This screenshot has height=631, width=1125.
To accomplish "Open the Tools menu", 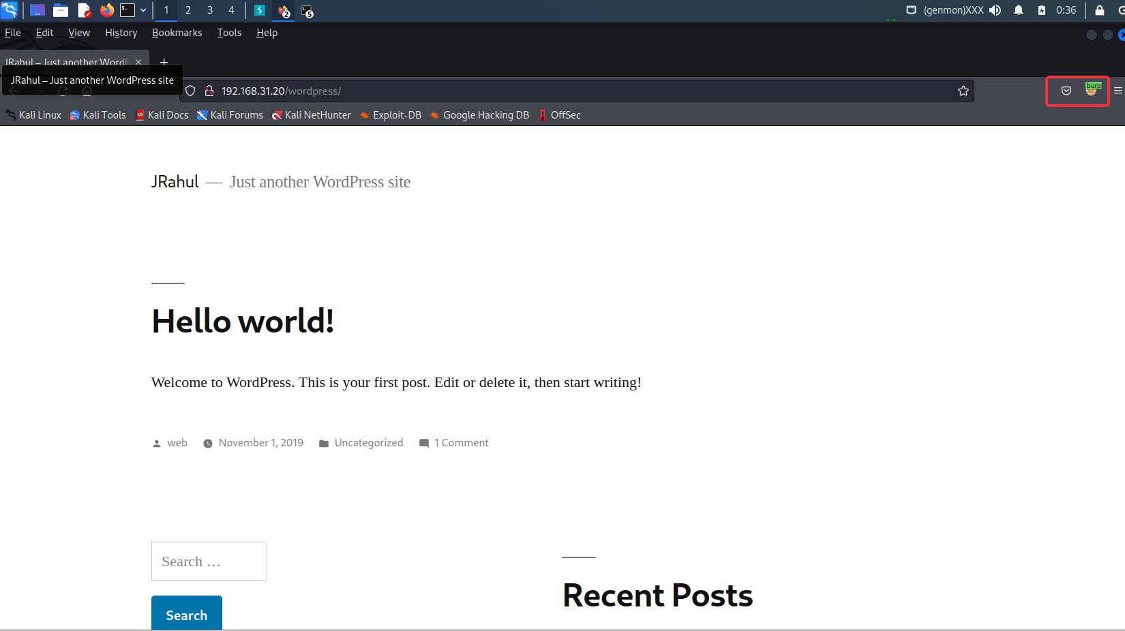I will 229,33.
